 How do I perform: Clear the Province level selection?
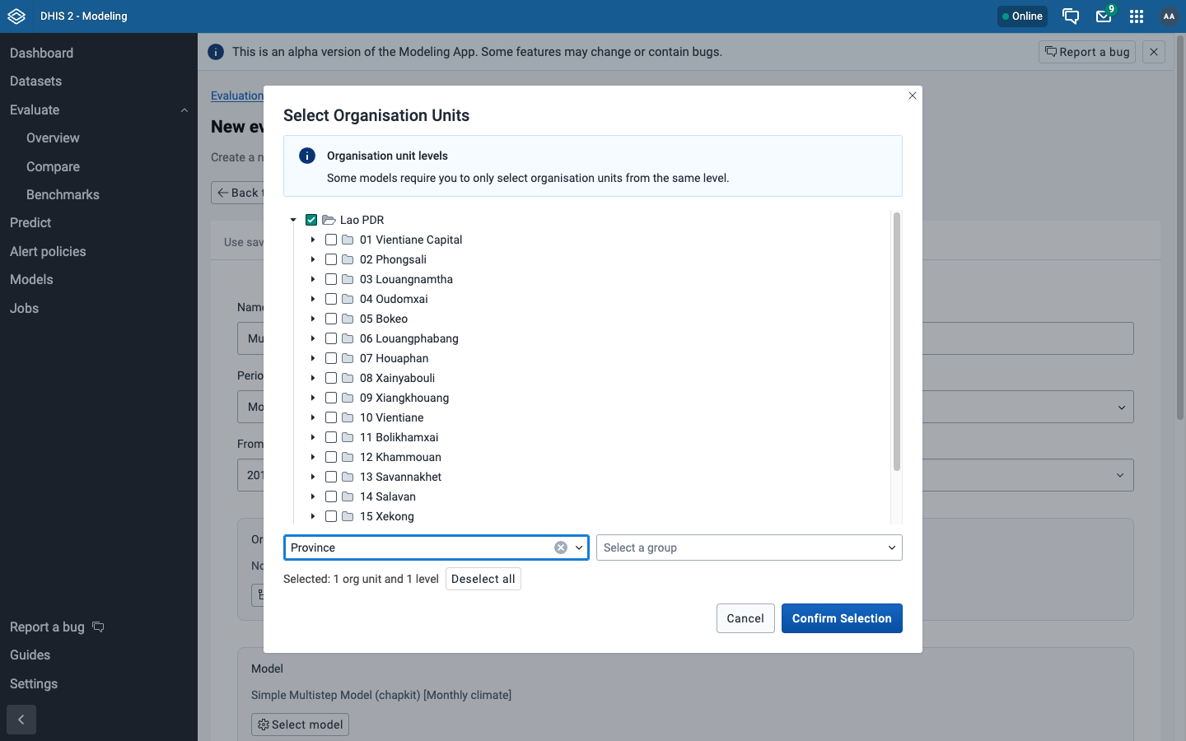(561, 548)
